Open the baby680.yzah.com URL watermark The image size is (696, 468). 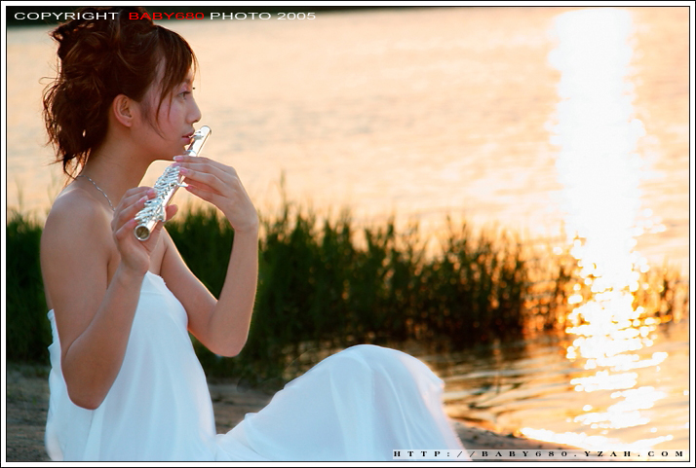(x=539, y=453)
